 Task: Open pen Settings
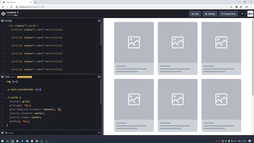(210, 14)
